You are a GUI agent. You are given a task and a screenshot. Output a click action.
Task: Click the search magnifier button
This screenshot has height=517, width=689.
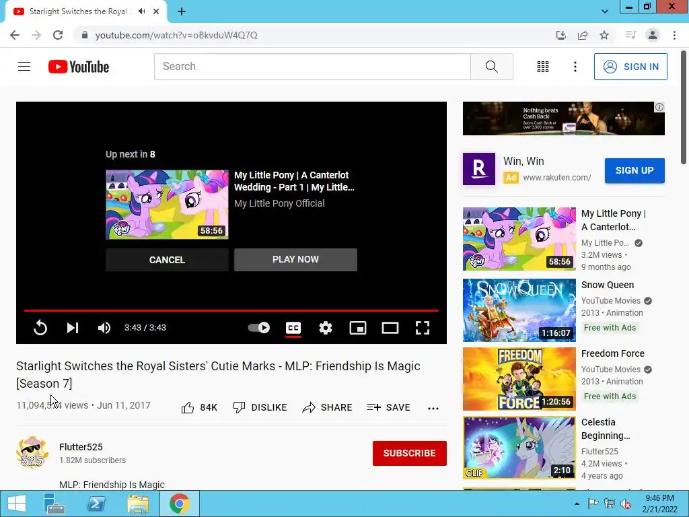(x=492, y=67)
